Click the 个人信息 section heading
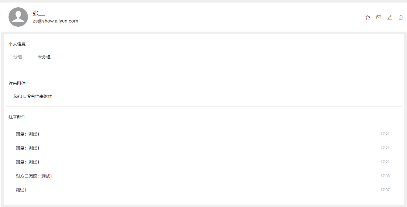407x207 pixels. coord(17,44)
